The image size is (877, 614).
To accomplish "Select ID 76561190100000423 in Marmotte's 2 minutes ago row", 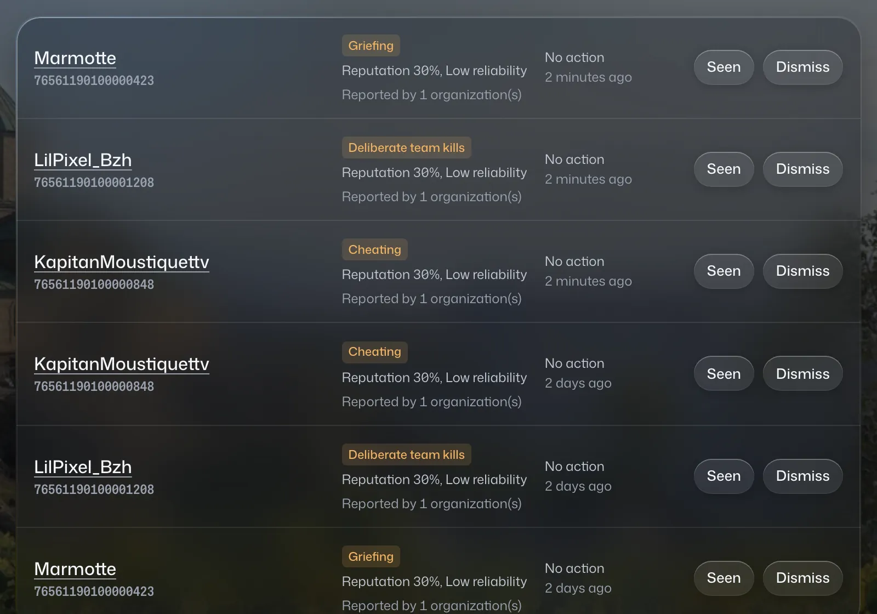I will click(94, 81).
